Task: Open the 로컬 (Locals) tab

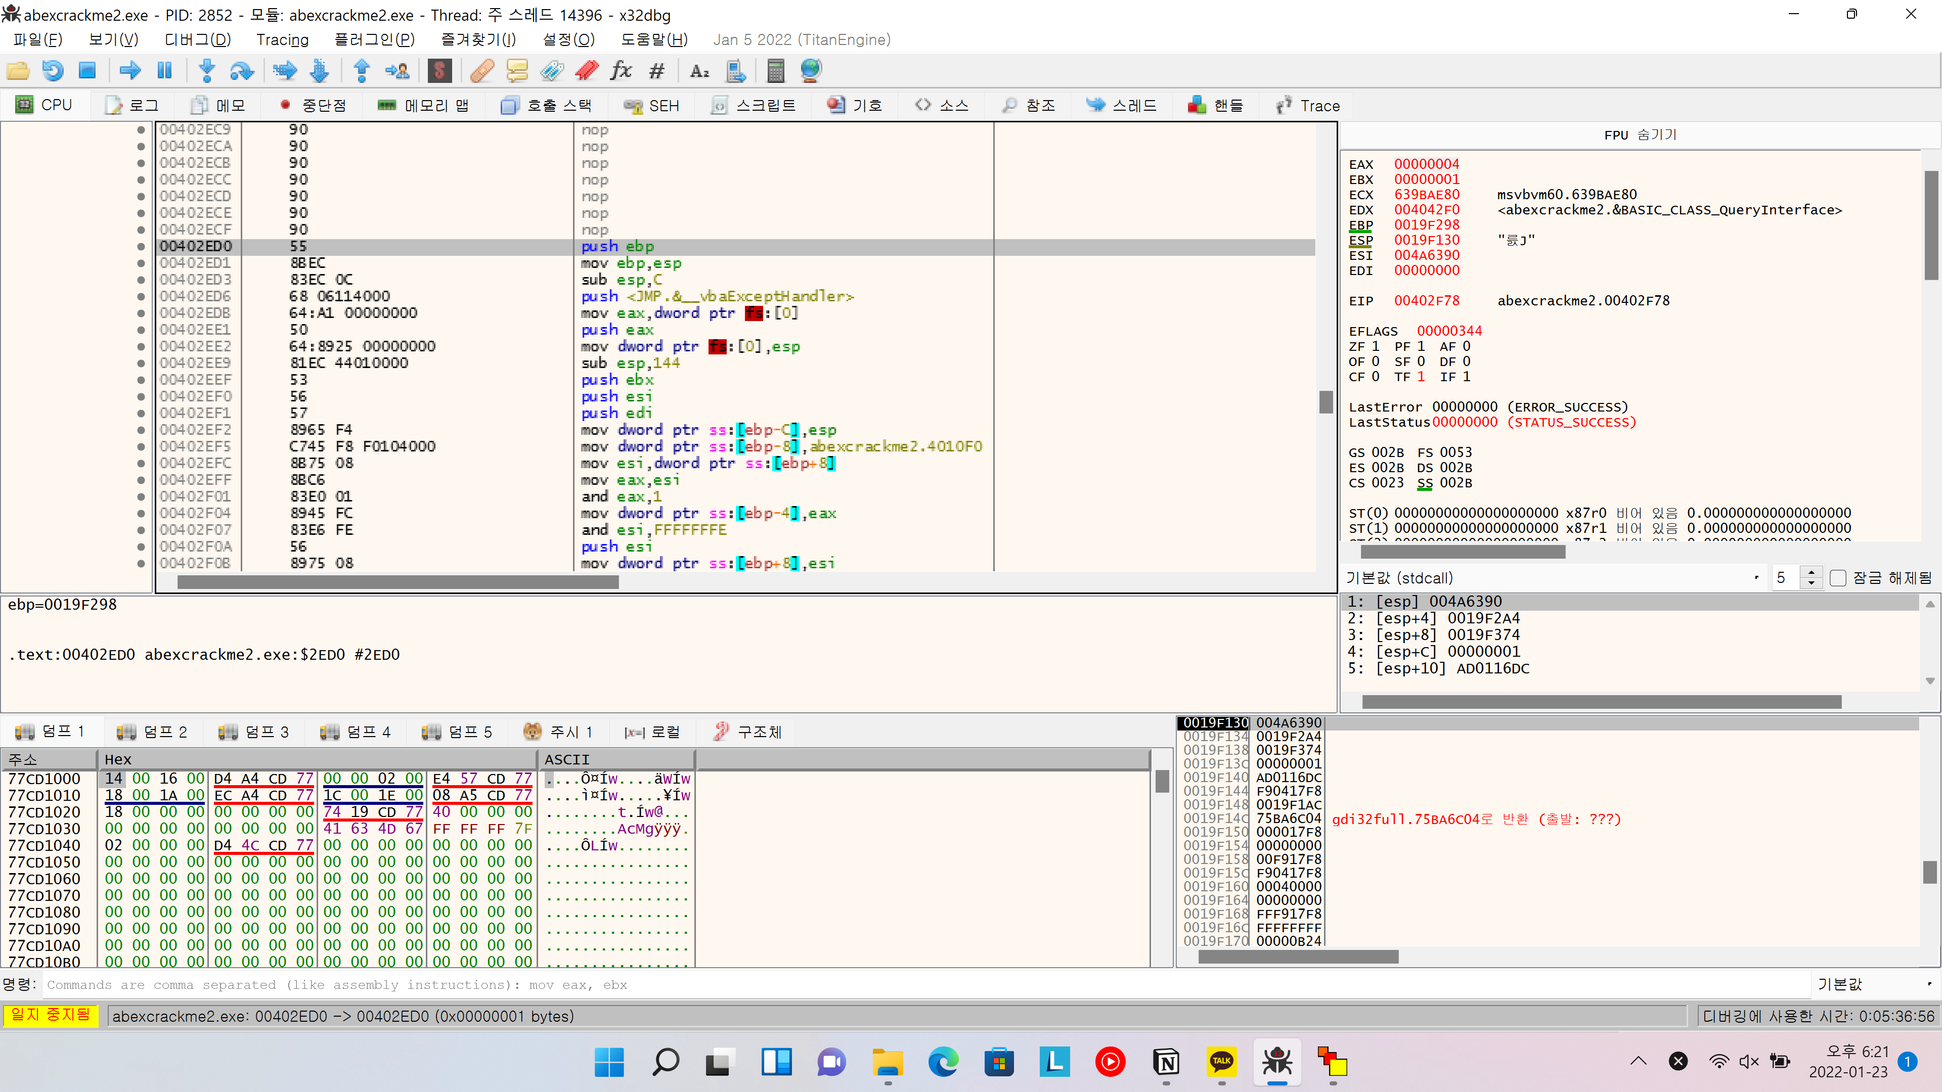Action: 653,732
